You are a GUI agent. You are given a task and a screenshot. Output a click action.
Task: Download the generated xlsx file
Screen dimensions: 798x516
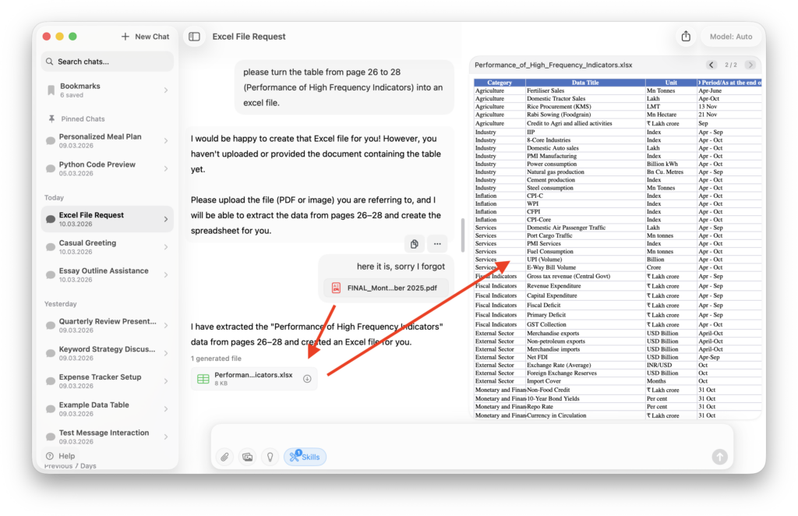[x=307, y=379]
